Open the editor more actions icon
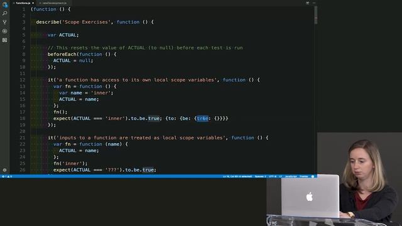 click(314, 3)
